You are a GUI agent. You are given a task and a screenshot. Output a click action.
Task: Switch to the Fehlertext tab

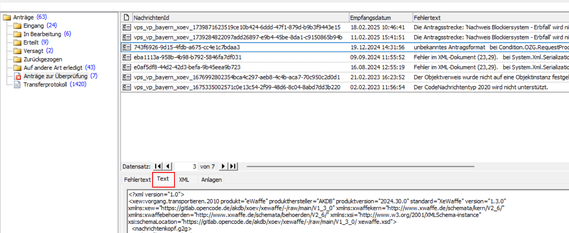137,180
